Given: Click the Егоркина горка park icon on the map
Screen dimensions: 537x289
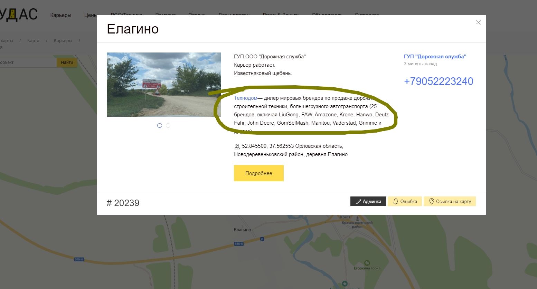Looking at the screenshot, I should tap(367, 263).
